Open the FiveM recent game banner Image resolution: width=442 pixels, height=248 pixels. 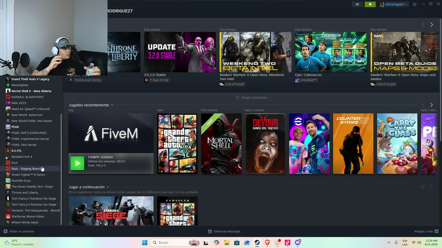111,133
